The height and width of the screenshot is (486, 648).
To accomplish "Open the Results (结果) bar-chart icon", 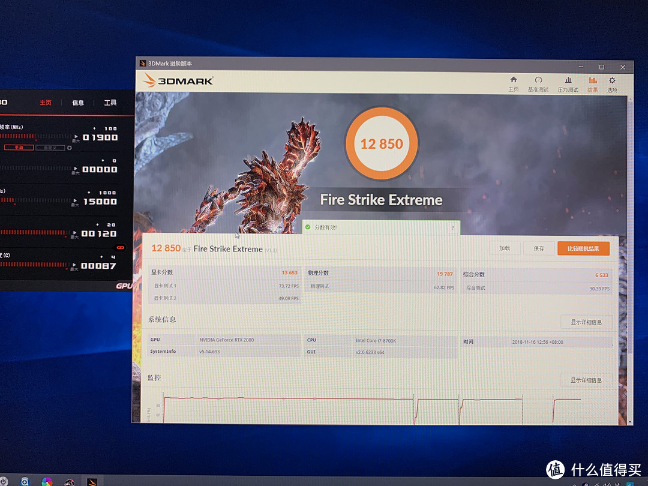I will pyautogui.click(x=593, y=80).
